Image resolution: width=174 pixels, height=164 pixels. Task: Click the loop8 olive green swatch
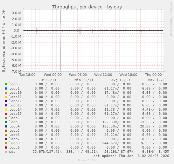(6, 143)
